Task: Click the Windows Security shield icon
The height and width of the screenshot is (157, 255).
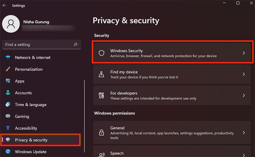Action: point(101,53)
